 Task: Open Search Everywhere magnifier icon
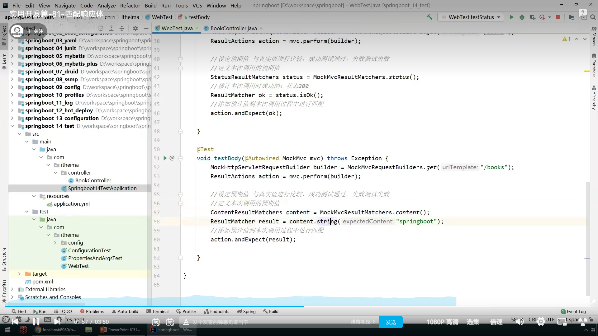593,17
